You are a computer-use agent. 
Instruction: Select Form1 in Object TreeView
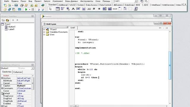pos(7,24)
